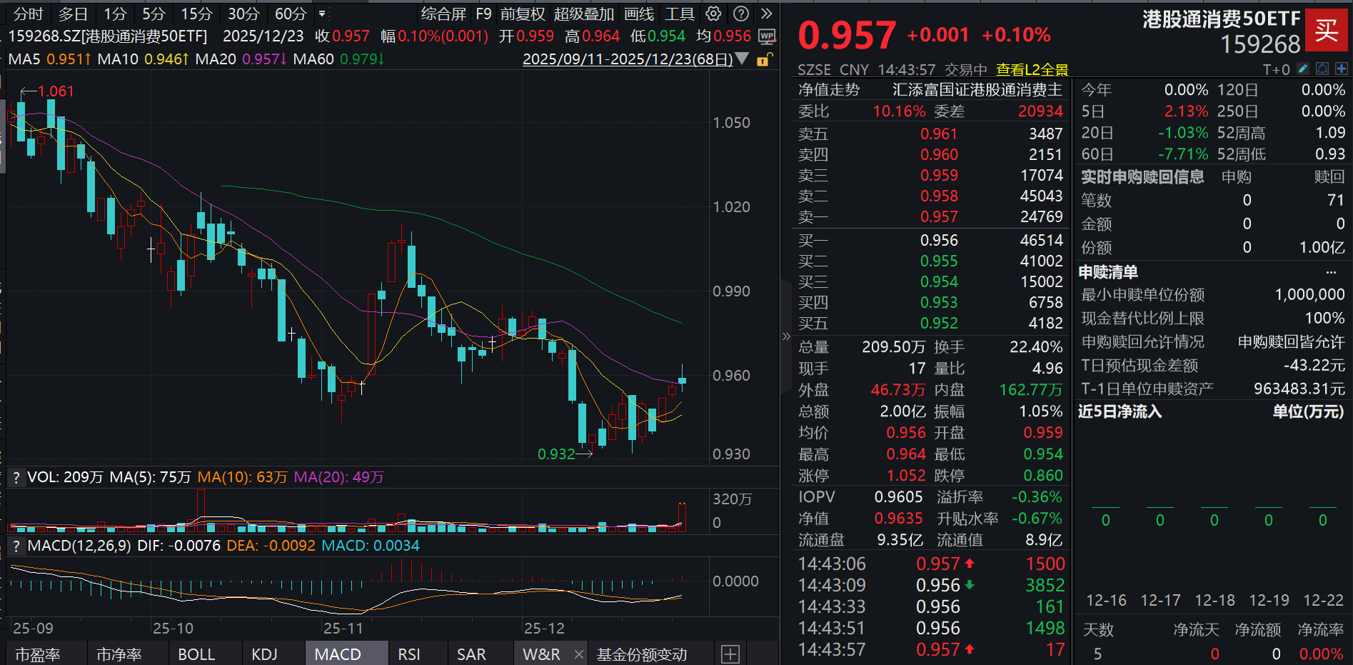
Task: Open date range dropdown triangle
Action: 742,59
